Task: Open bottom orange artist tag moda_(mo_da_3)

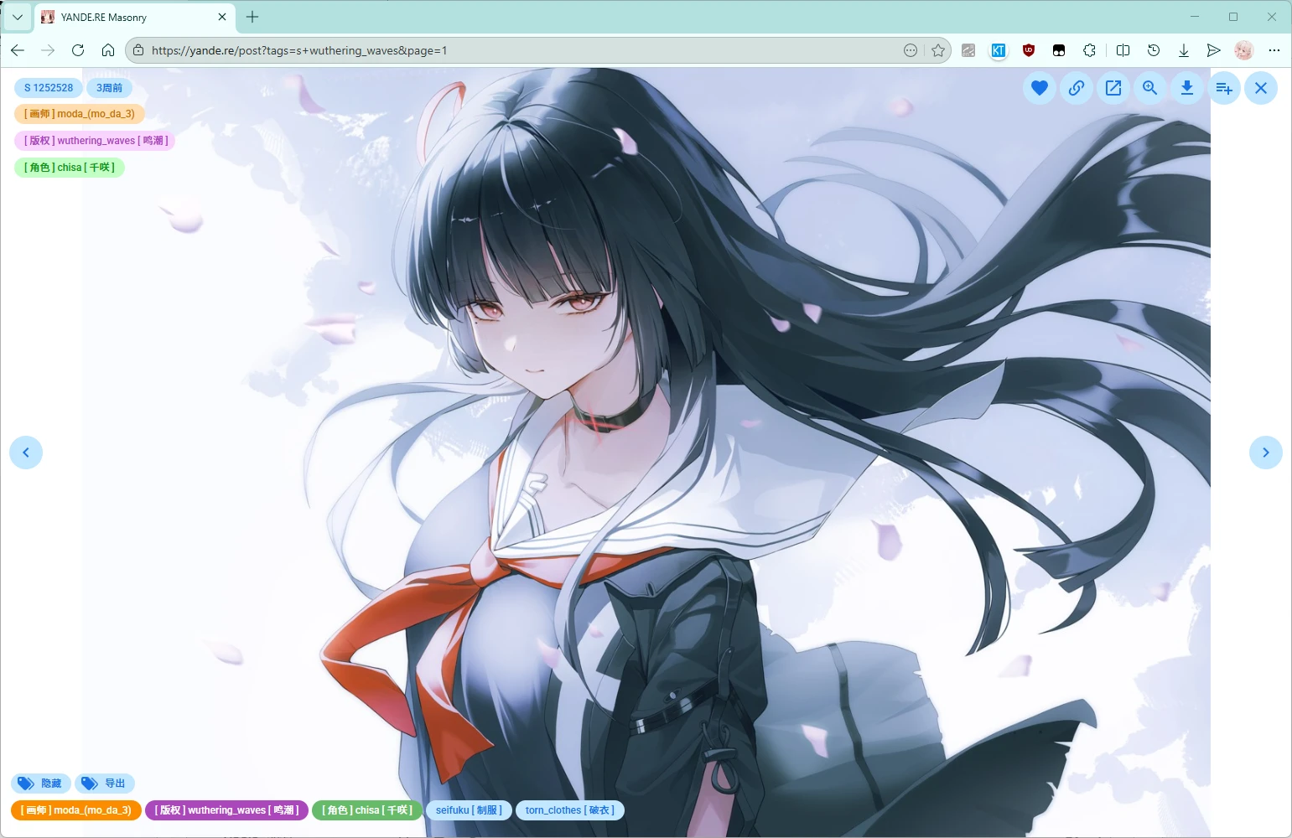Action: 76,810
